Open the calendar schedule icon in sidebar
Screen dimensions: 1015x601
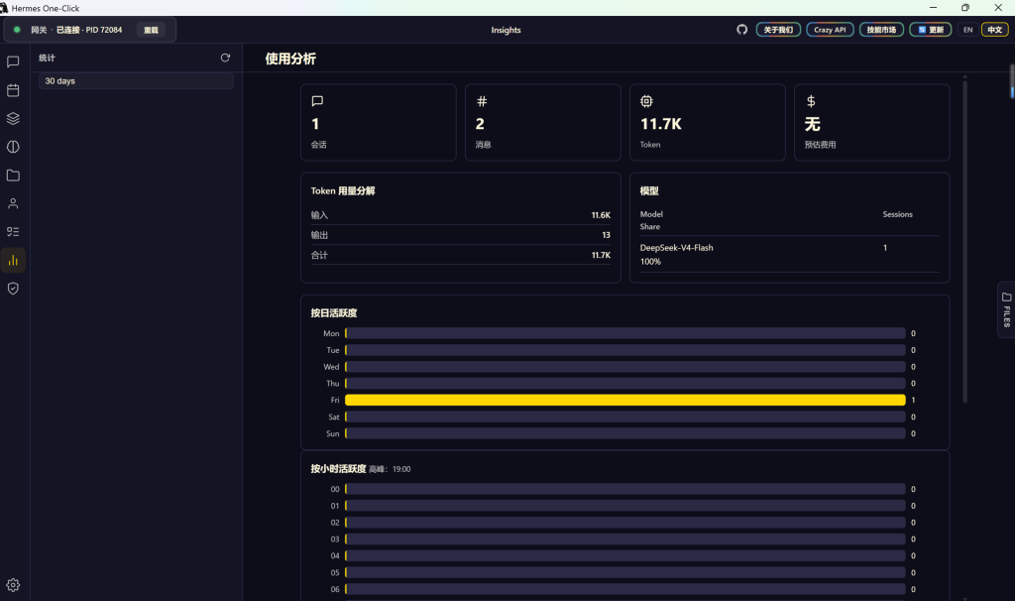(13, 90)
